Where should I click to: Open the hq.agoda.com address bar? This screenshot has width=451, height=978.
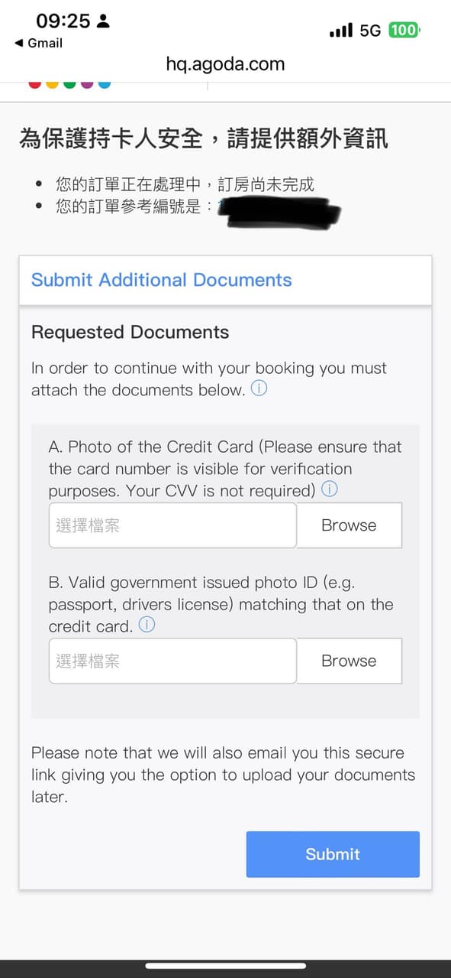coord(225,64)
